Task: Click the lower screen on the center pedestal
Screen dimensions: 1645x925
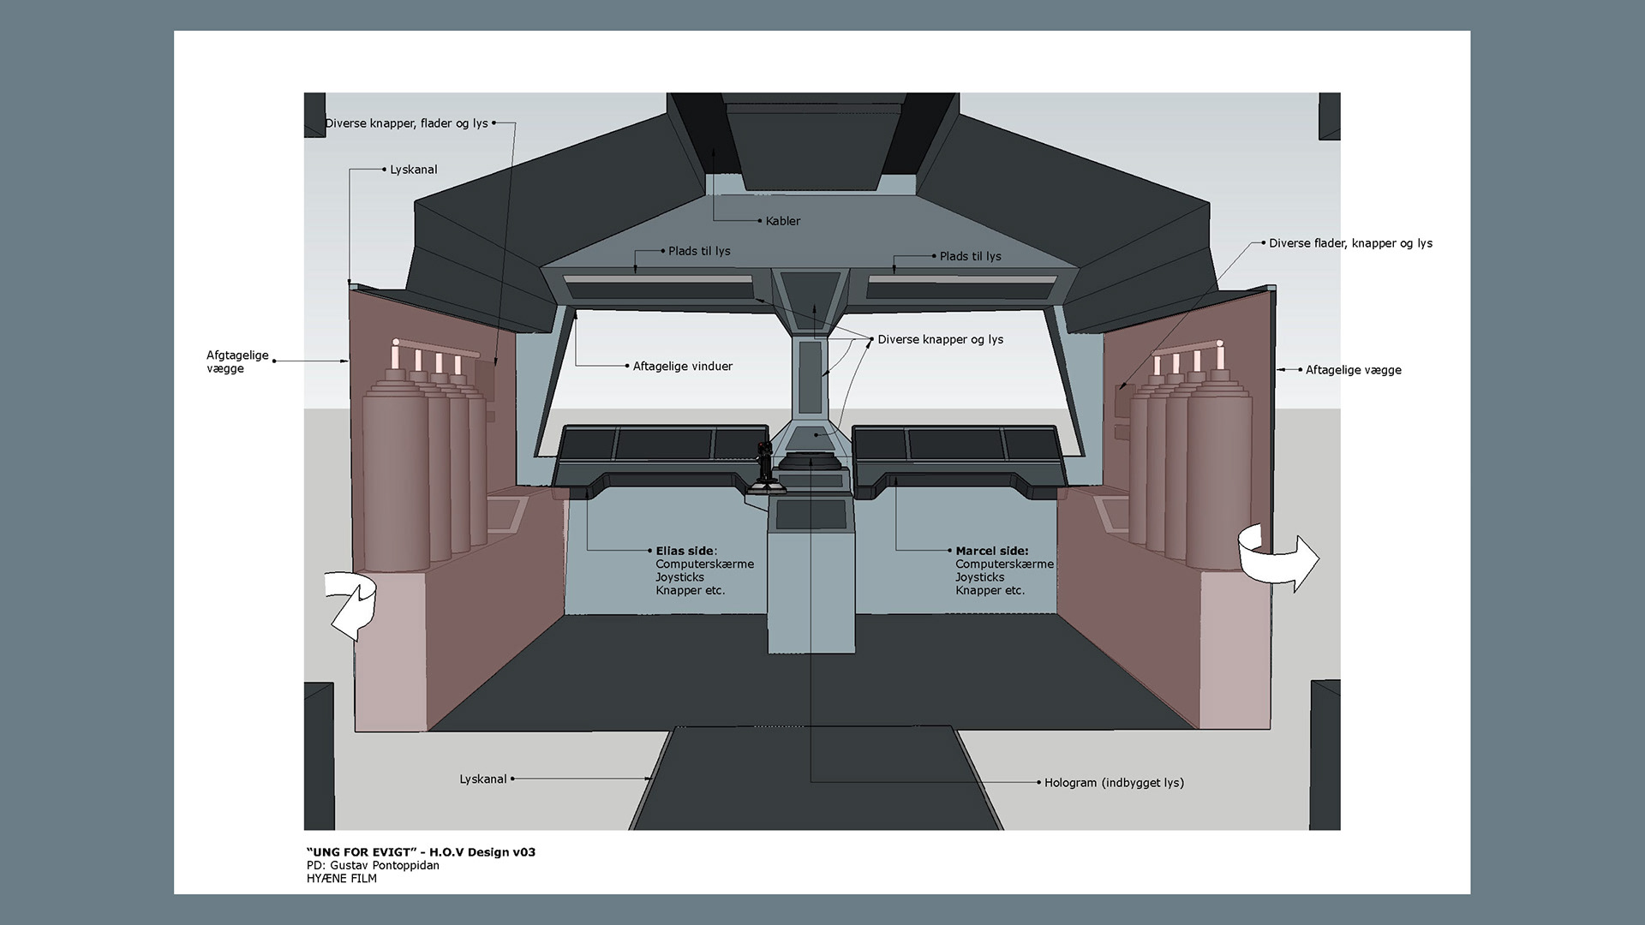Action: (x=811, y=516)
